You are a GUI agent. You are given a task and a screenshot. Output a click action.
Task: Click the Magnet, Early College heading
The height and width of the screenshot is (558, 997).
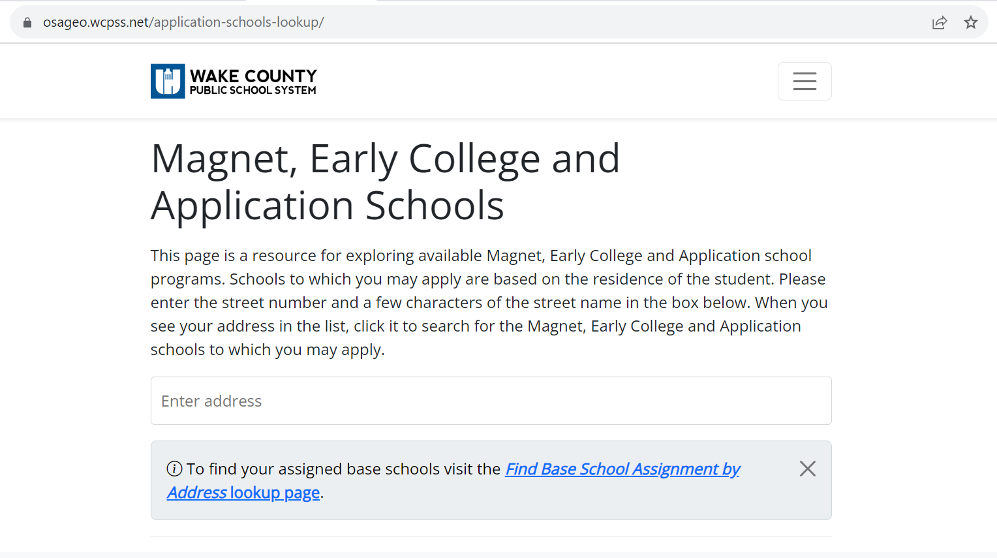coord(385,159)
